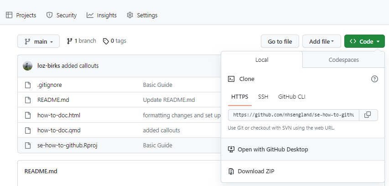Click the file icon beside .gitignore
Image resolution: width=389 pixels, height=186 pixels.
click(27, 85)
